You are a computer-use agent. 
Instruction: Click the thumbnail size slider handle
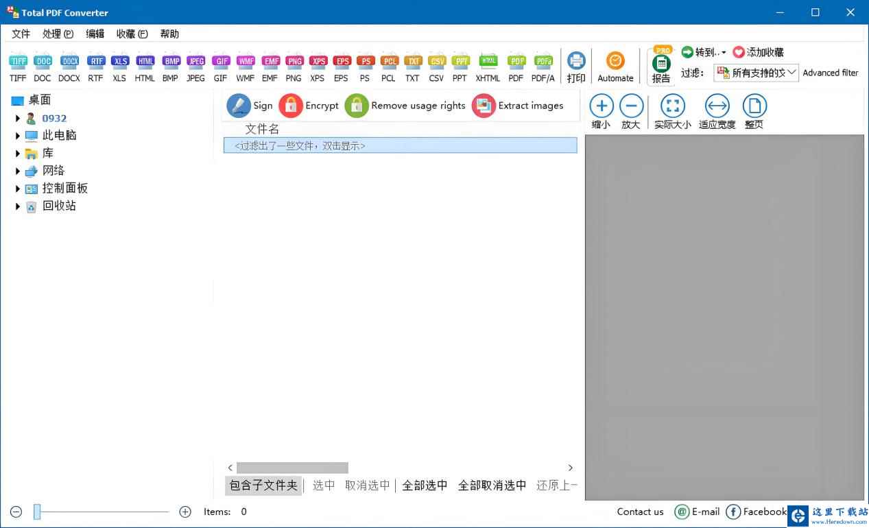coord(37,512)
